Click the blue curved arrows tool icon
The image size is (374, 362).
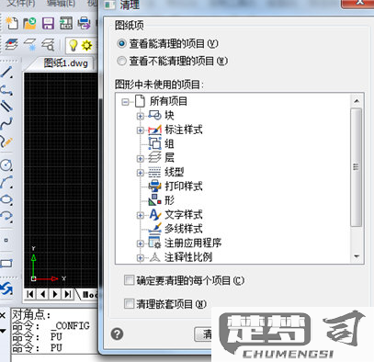[x=6, y=288]
